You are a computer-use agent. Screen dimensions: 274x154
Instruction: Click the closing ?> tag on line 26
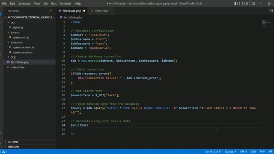[72, 134]
